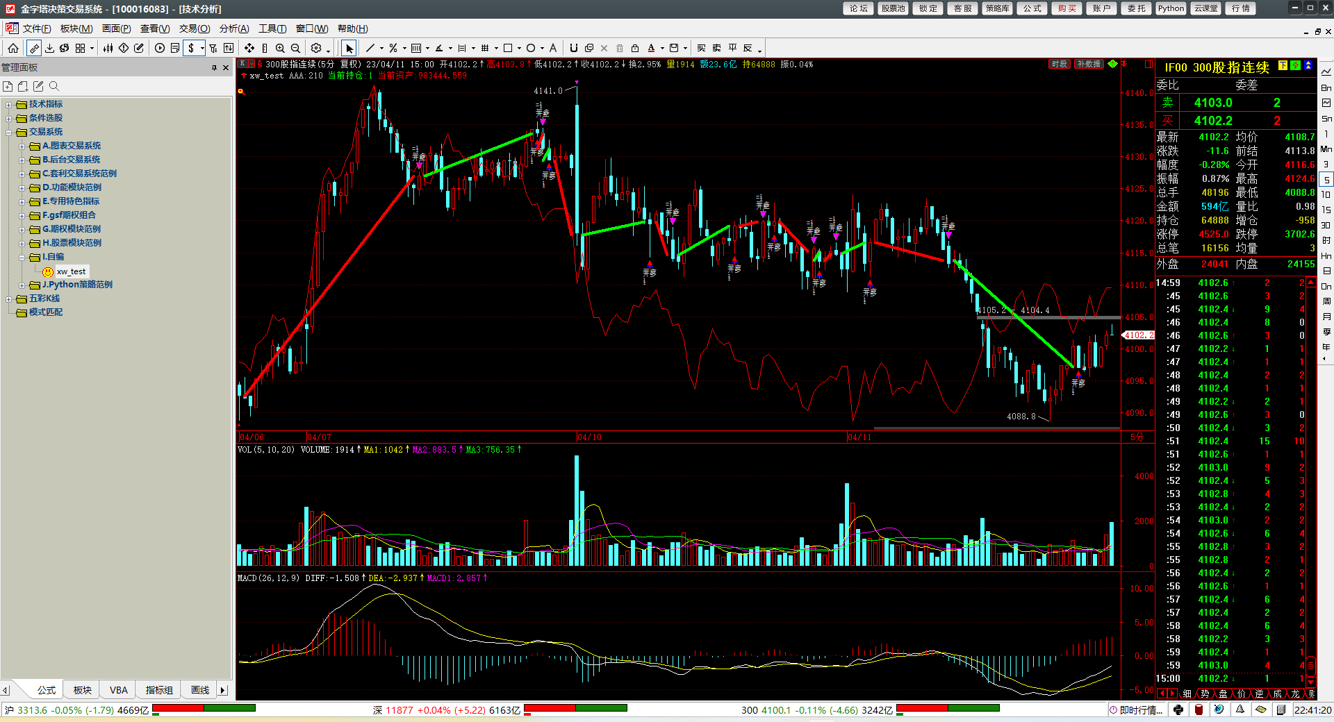Switch to the 板块 bottom tab
Screen dimensions: 1334x722
pyautogui.click(x=83, y=690)
